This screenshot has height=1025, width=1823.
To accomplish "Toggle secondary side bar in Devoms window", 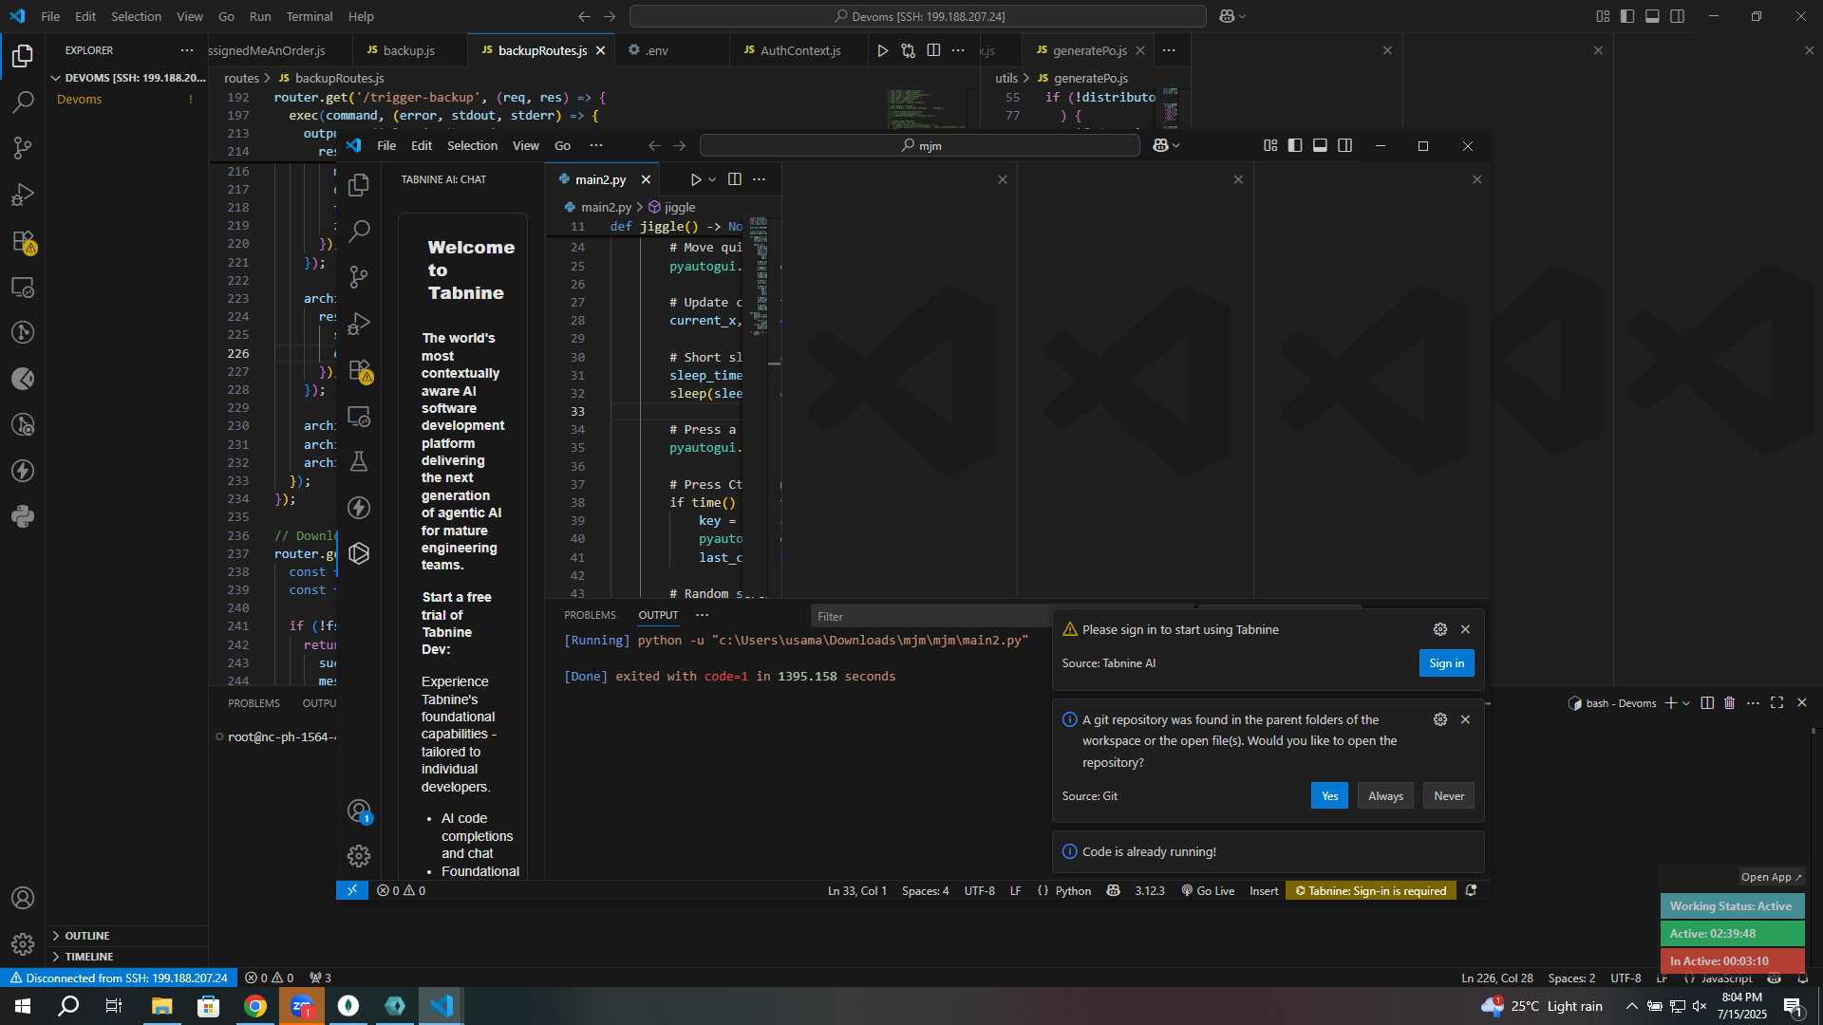I will 1678,16.
